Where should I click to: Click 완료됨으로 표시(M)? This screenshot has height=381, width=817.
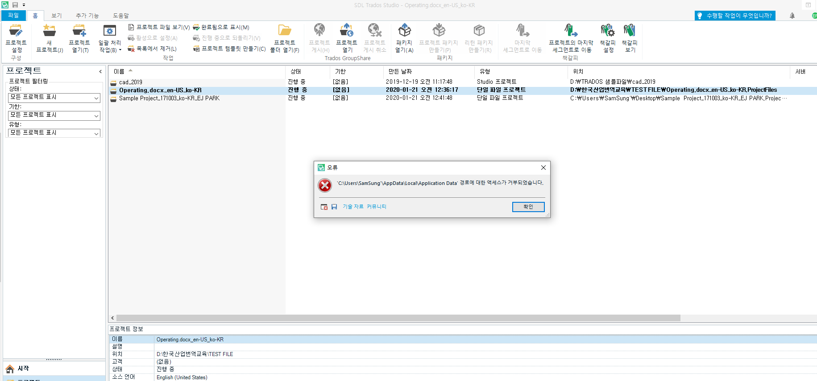click(221, 27)
